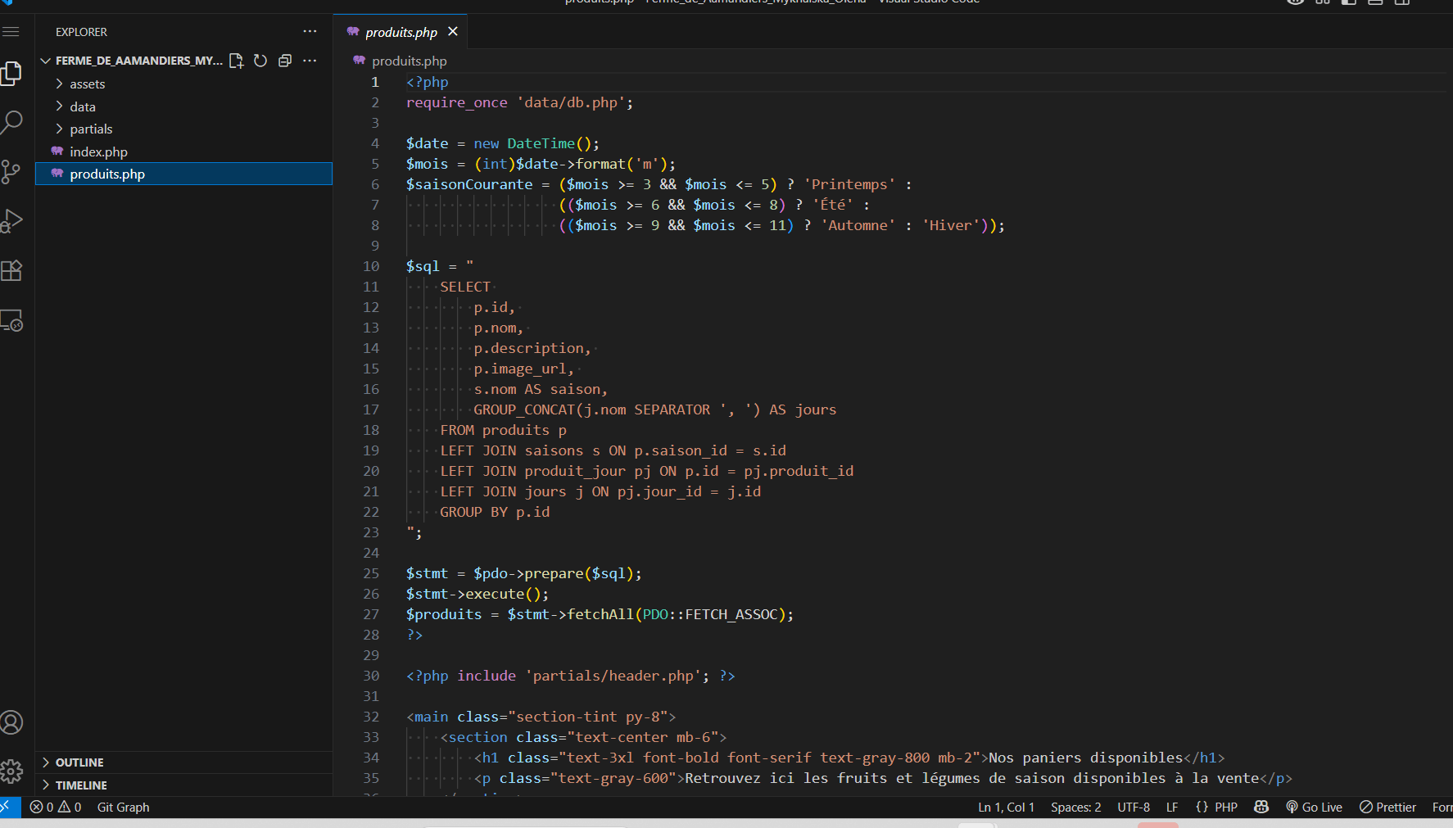The width and height of the screenshot is (1453, 828).
Task: Click the EXPLORER panel title
Action: 81,32
